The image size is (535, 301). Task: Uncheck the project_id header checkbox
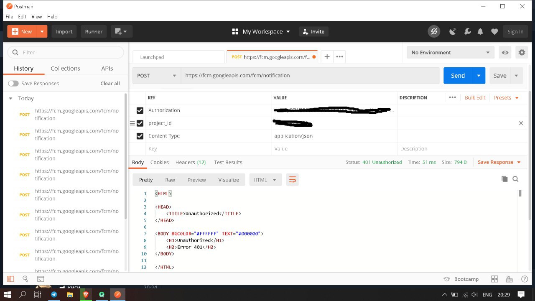pyautogui.click(x=140, y=123)
